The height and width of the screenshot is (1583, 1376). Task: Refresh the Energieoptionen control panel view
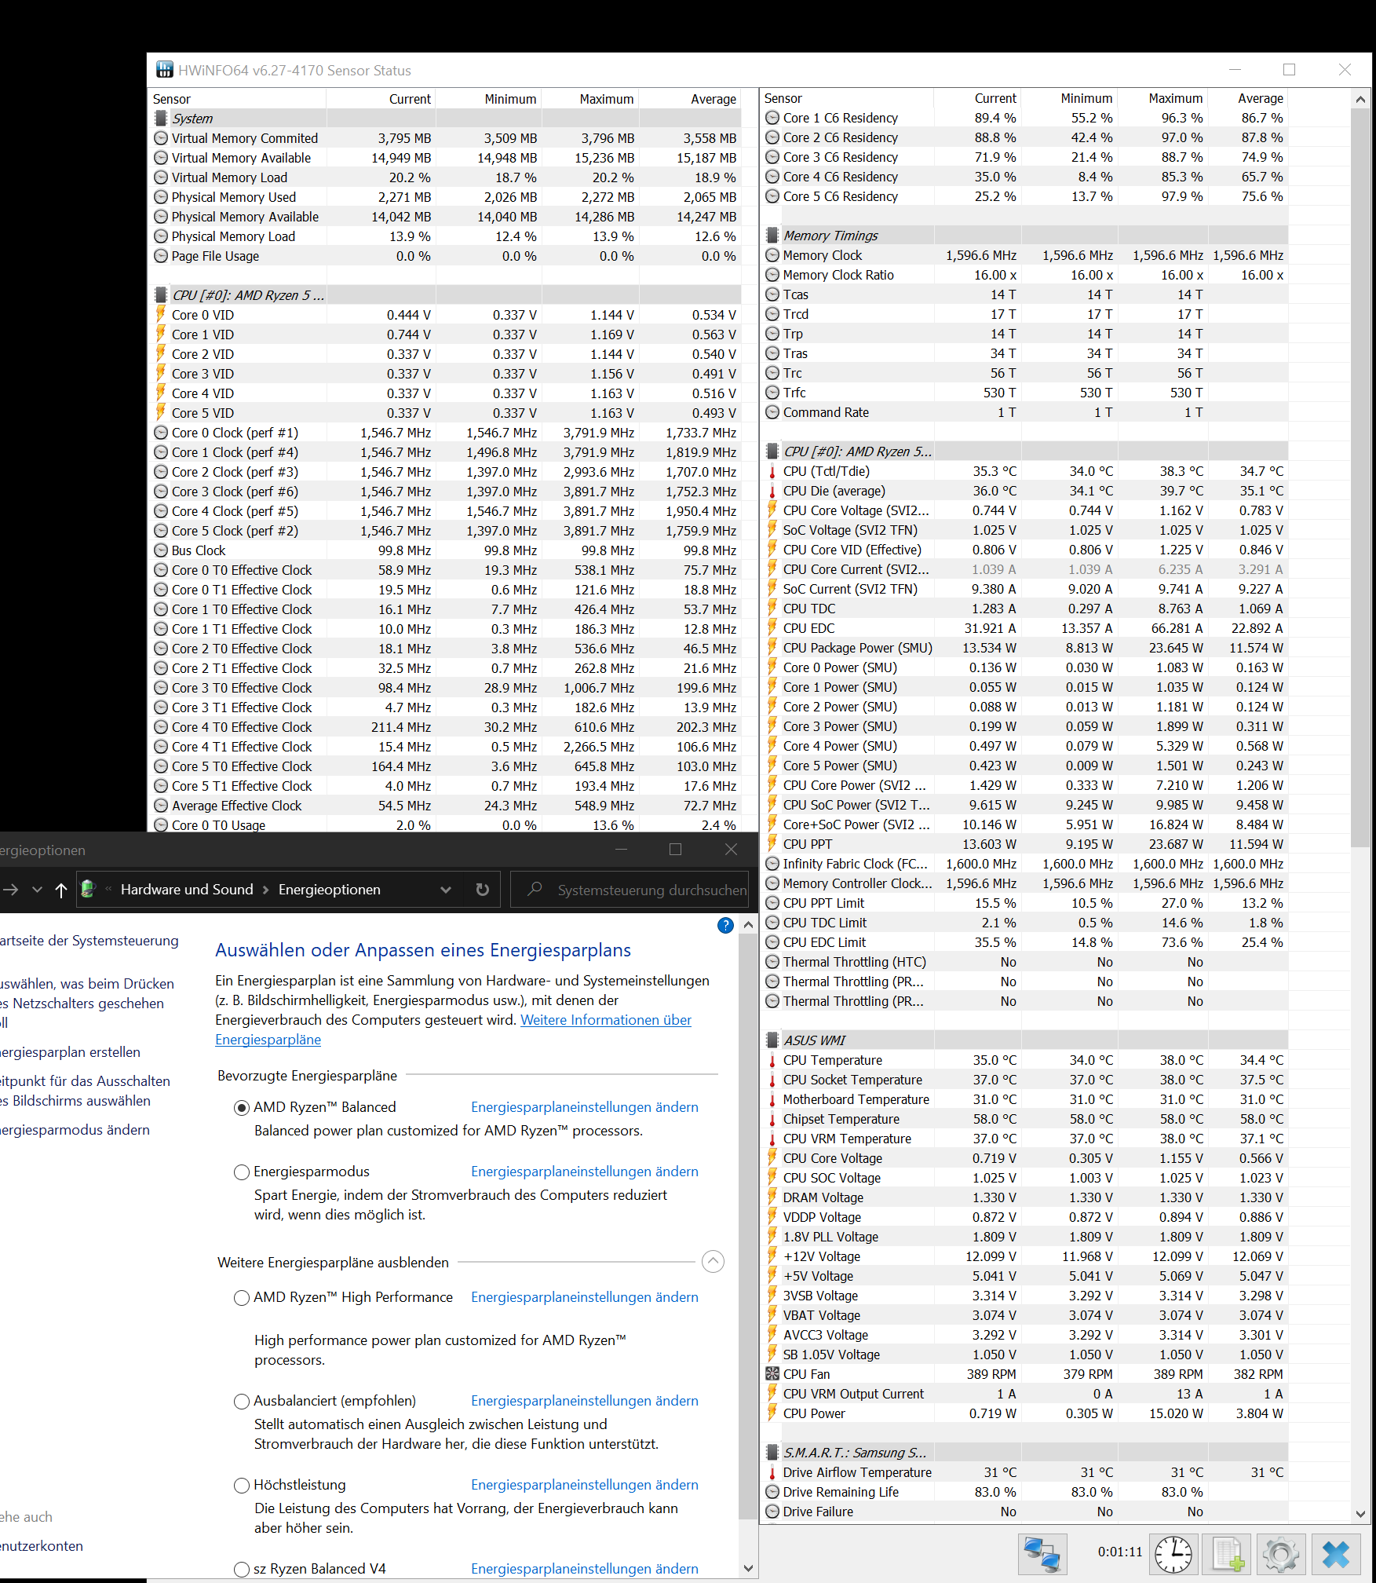click(483, 890)
